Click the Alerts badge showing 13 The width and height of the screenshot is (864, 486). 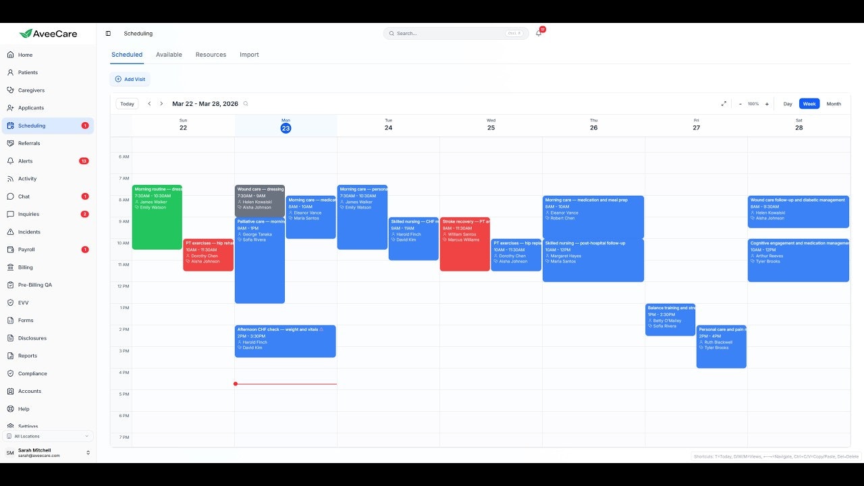point(84,161)
